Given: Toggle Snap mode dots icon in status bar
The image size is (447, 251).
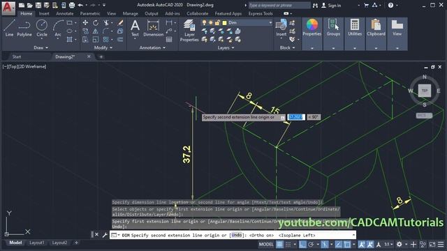Looking at the screenshot, I should pos(288,245).
